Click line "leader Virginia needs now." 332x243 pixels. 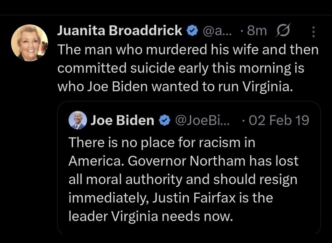pos(151,216)
